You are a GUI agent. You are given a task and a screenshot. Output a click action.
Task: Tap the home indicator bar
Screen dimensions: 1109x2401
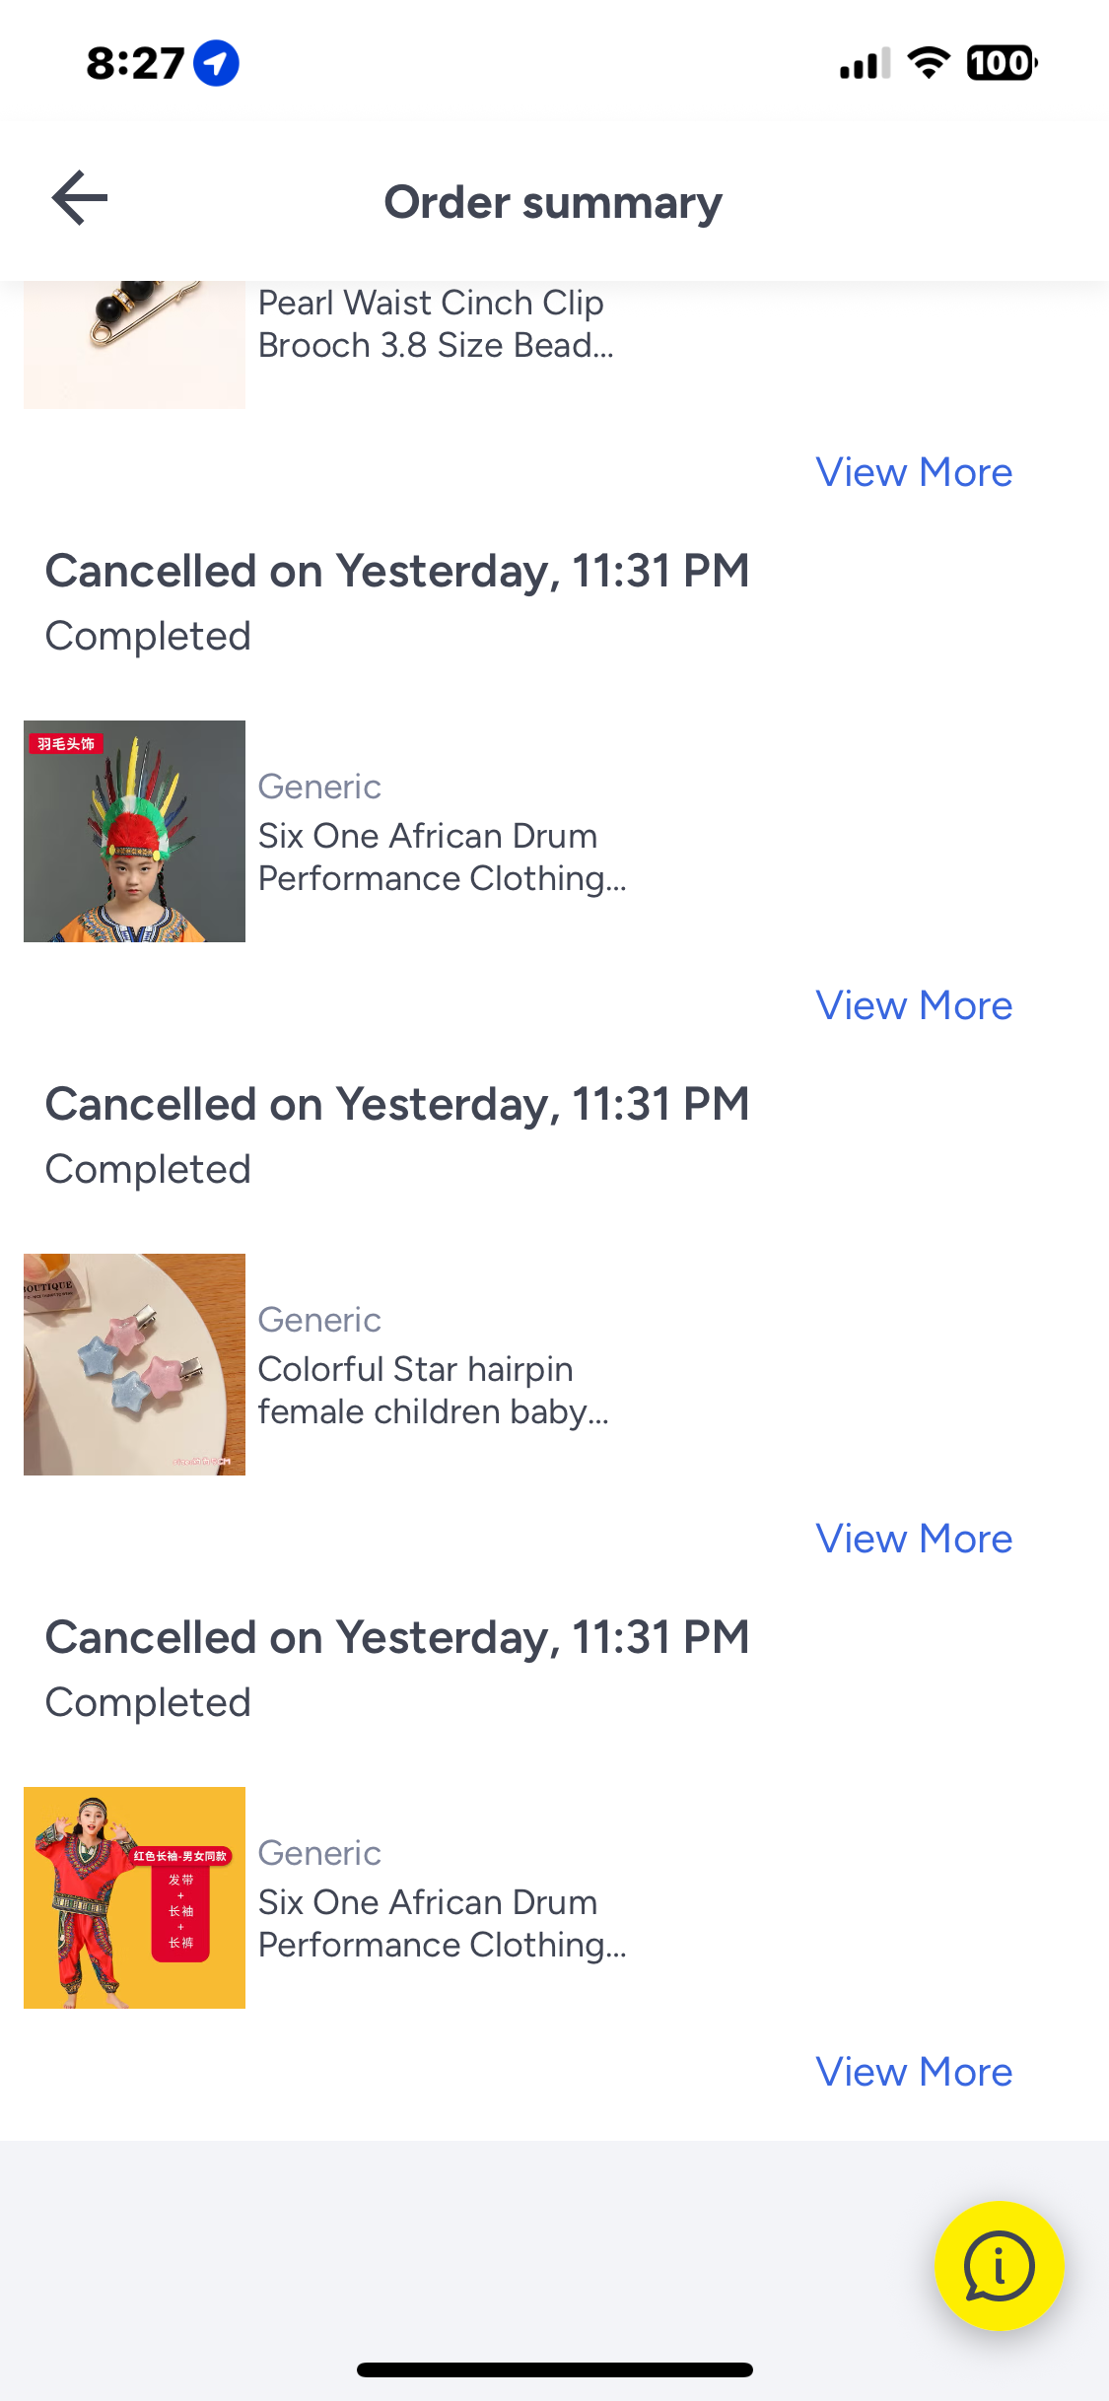554,2369
